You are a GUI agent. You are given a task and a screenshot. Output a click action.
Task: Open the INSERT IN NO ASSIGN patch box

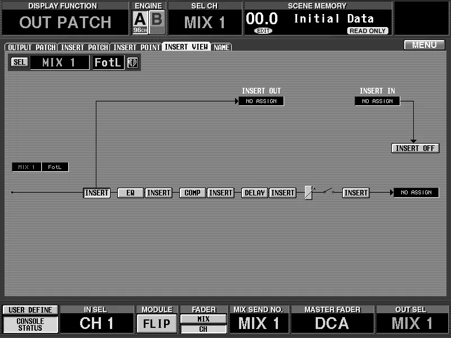click(x=377, y=101)
